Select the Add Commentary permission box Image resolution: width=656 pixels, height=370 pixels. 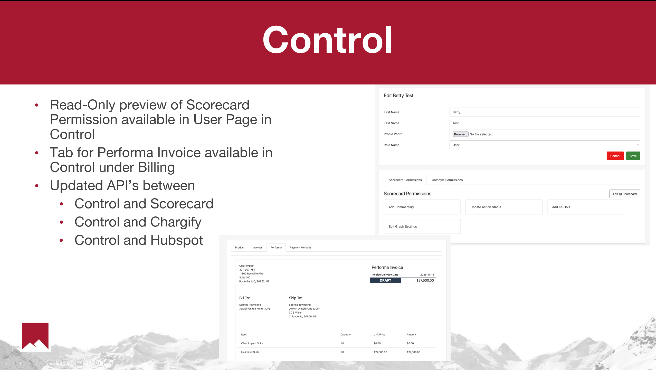click(422, 207)
